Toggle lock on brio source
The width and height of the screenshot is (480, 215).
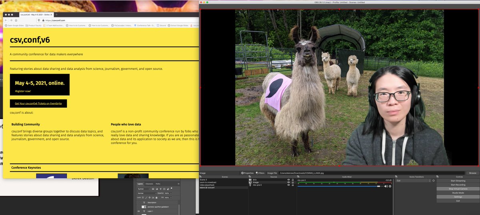(293, 180)
